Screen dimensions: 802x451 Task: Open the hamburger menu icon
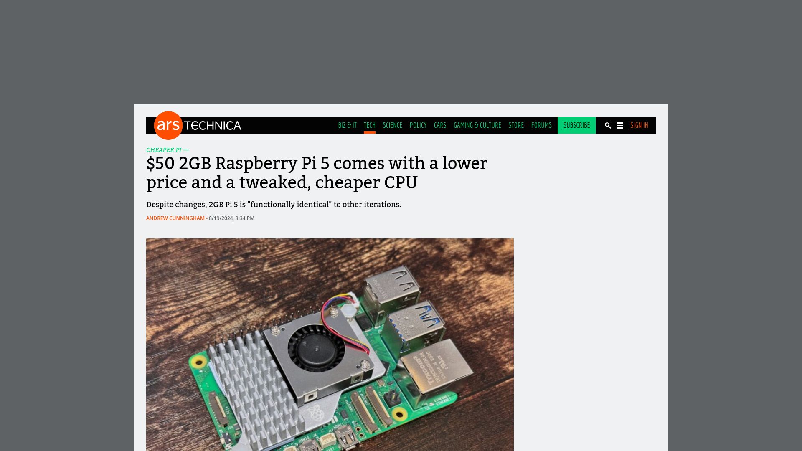point(620,125)
